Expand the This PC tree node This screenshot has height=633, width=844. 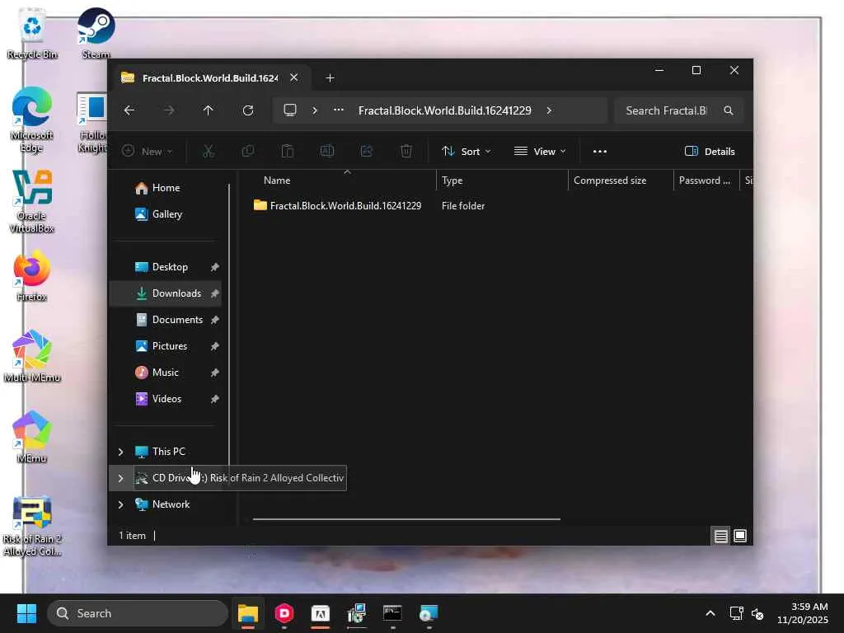point(120,452)
